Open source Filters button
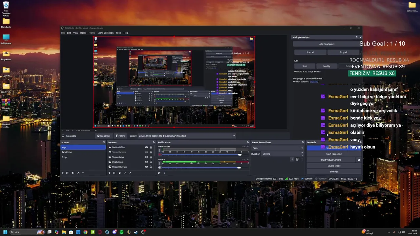The width and height of the screenshot is (420, 236). click(120, 136)
